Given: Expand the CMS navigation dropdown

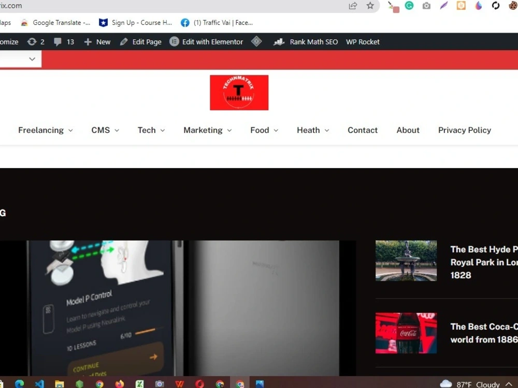Looking at the screenshot, I should tap(100, 130).
